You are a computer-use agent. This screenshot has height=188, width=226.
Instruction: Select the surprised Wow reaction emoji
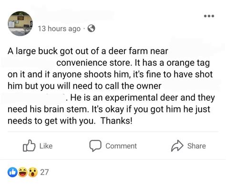point(33,172)
